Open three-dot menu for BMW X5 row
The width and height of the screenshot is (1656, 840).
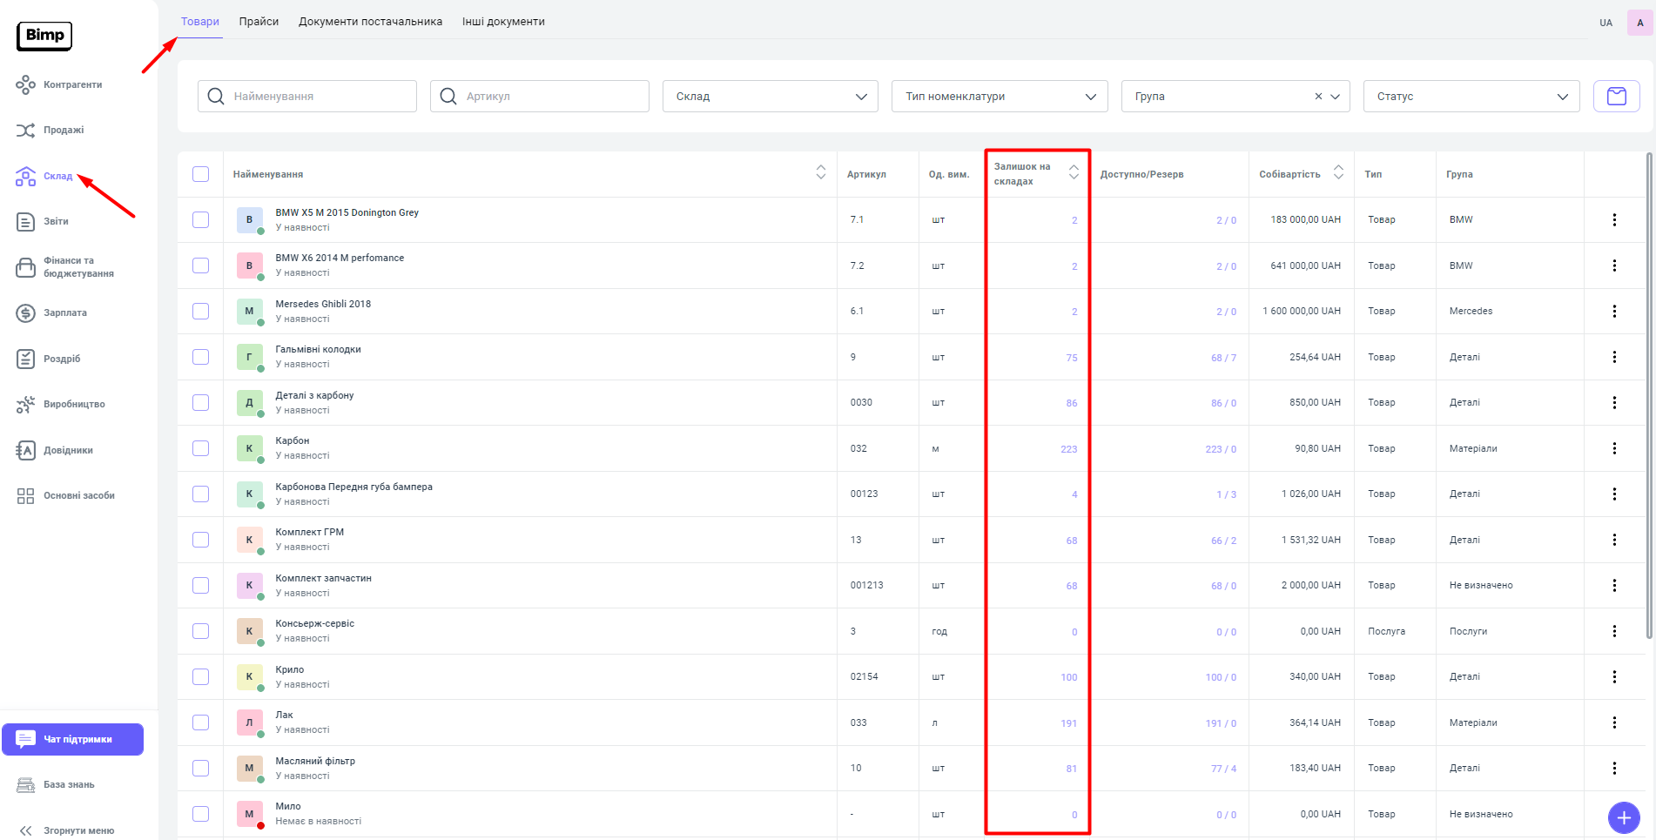(x=1613, y=219)
